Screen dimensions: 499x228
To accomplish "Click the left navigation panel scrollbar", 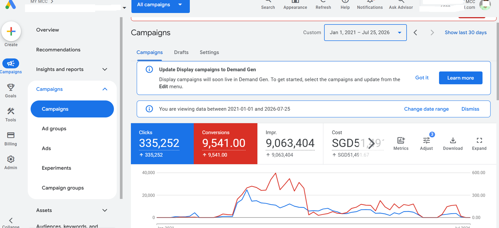I will pos(121,108).
